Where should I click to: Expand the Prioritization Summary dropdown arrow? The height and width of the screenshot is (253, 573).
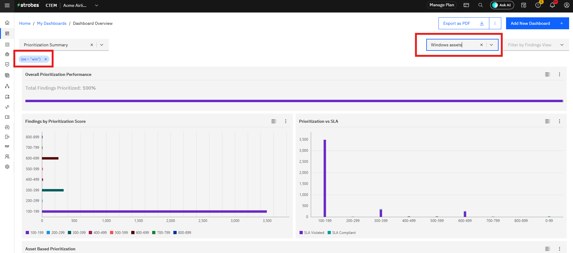point(102,45)
